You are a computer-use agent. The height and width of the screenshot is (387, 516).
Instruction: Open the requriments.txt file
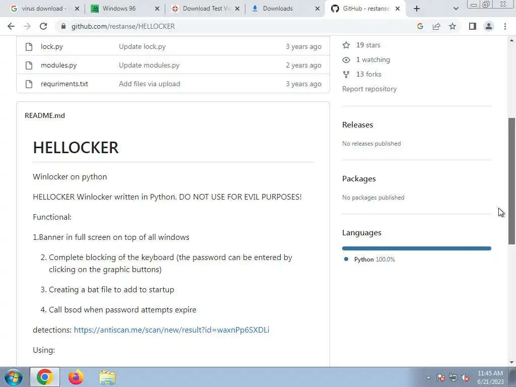pyautogui.click(x=64, y=84)
